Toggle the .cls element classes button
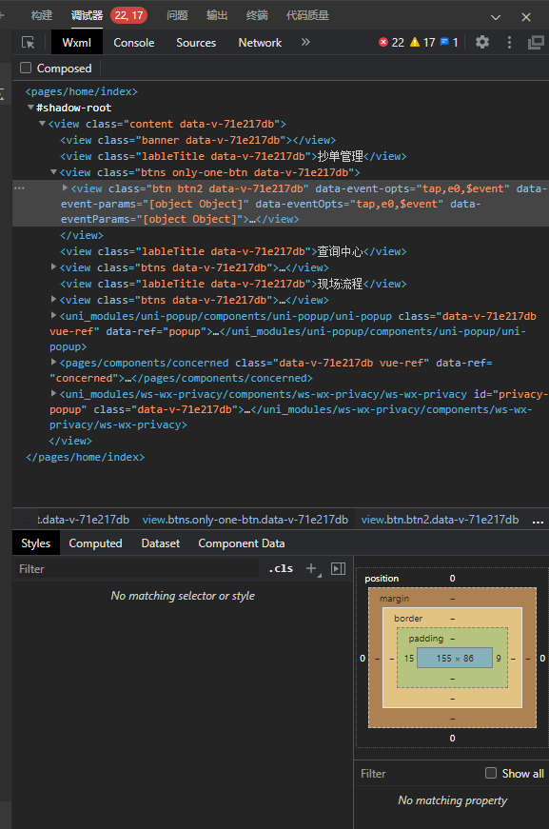 tap(281, 568)
